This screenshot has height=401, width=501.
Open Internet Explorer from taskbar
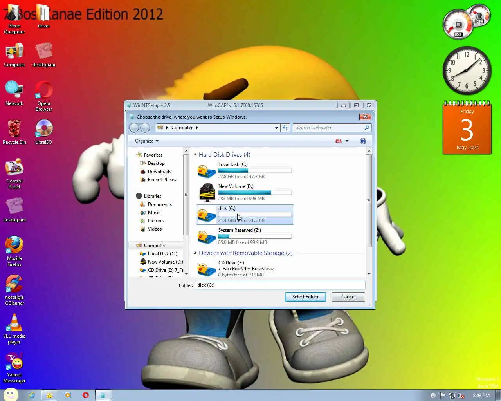32,395
